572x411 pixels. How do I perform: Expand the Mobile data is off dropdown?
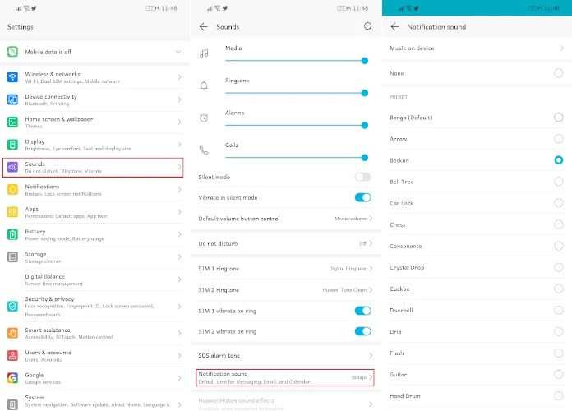coord(178,52)
